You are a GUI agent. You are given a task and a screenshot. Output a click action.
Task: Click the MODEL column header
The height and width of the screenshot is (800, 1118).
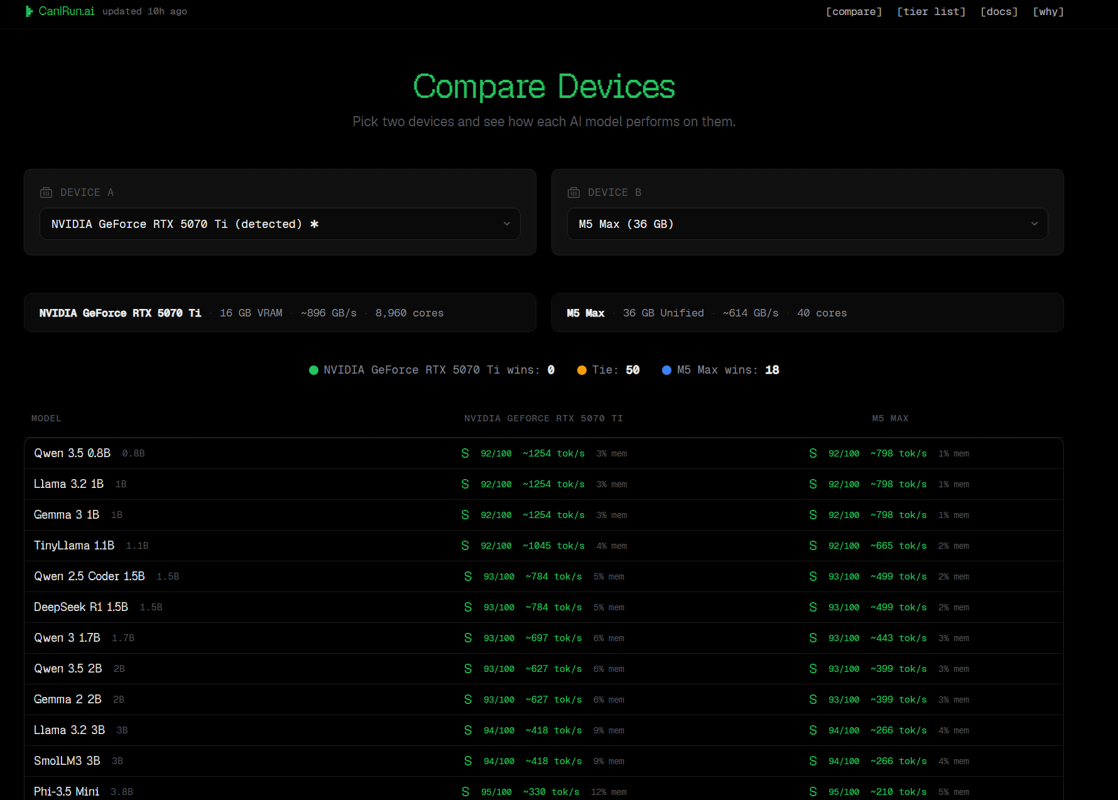[x=46, y=419]
